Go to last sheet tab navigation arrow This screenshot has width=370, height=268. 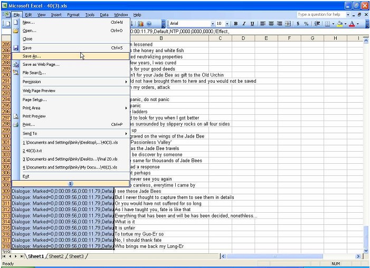pos(22,256)
